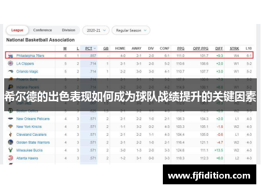This screenshot has width=261, height=189.
Task: Open the Cleveland Cavaliers team link
Action: point(31,134)
